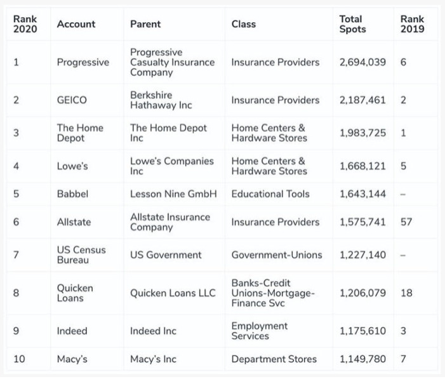Click the Educational Tools class cell
445x379 pixels.
[270, 194]
